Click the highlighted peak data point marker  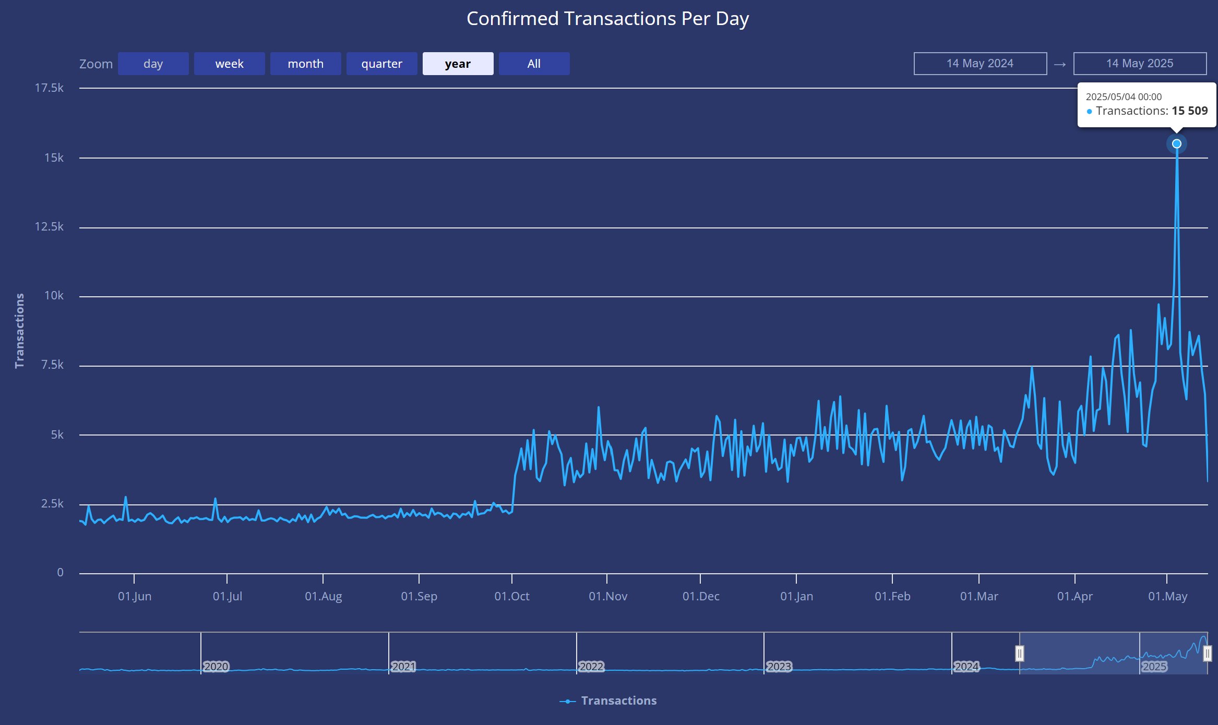[1176, 143]
